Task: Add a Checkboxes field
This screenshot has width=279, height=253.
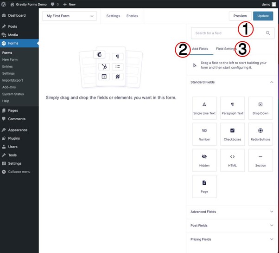Action: [x=232, y=134]
